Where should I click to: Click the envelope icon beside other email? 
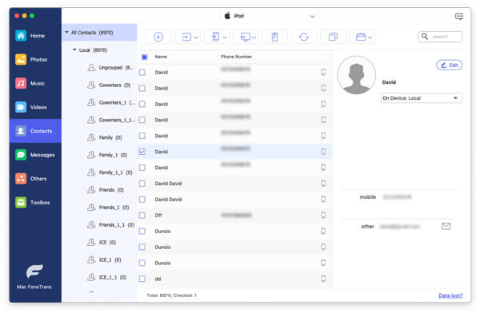point(446,226)
